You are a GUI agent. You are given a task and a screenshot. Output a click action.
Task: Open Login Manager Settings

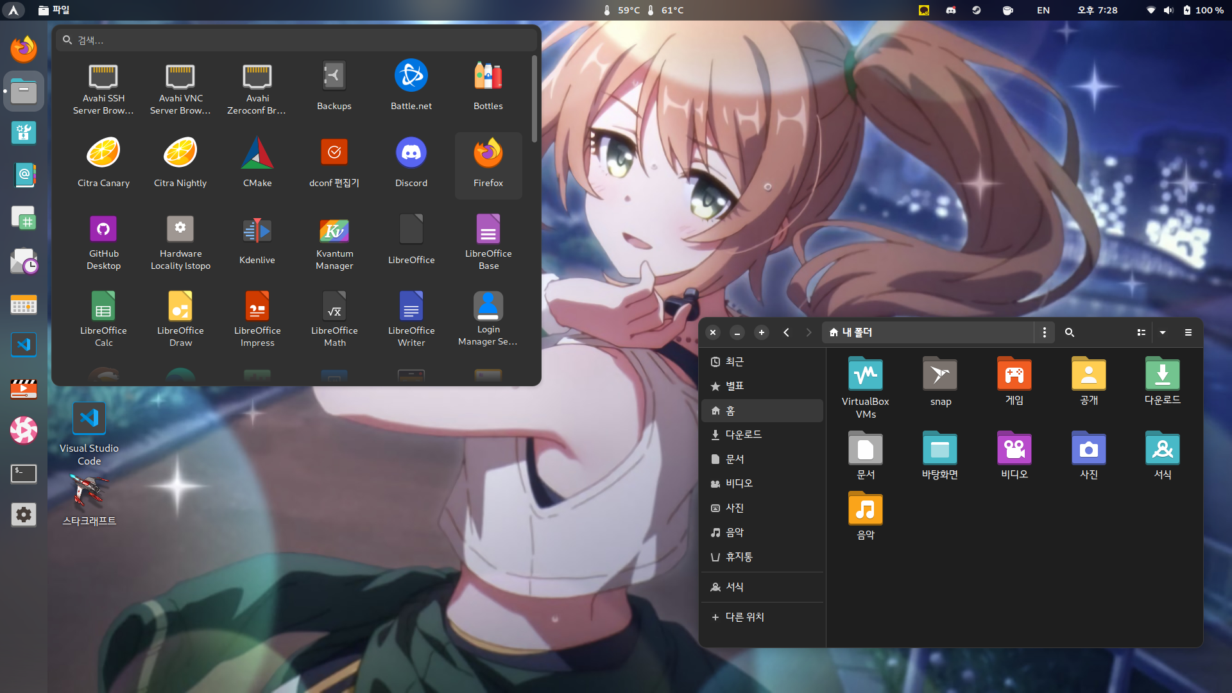pyautogui.click(x=488, y=320)
